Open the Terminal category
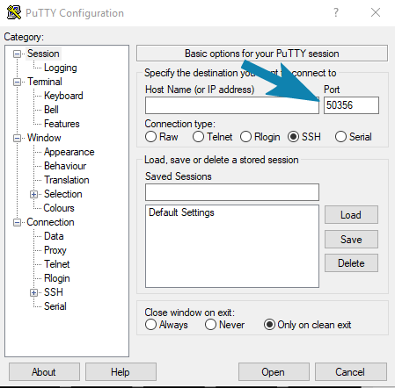Viewport: 395px width, 388px height. pos(45,82)
